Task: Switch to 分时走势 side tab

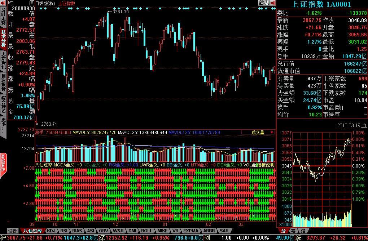Action: 3,18
